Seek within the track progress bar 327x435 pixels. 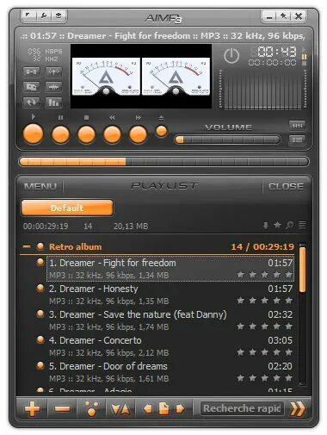[x=163, y=162]
